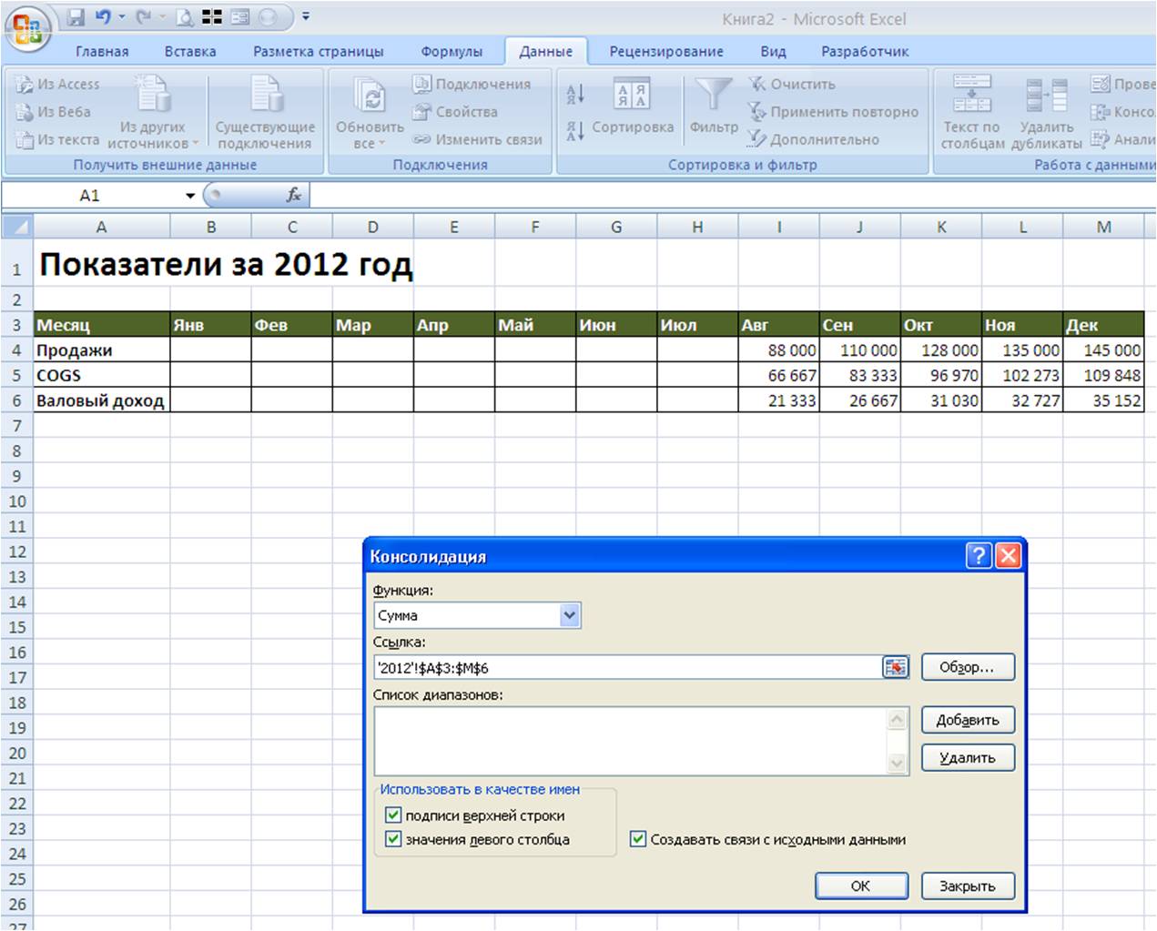Click the Обзор... button

968,667
